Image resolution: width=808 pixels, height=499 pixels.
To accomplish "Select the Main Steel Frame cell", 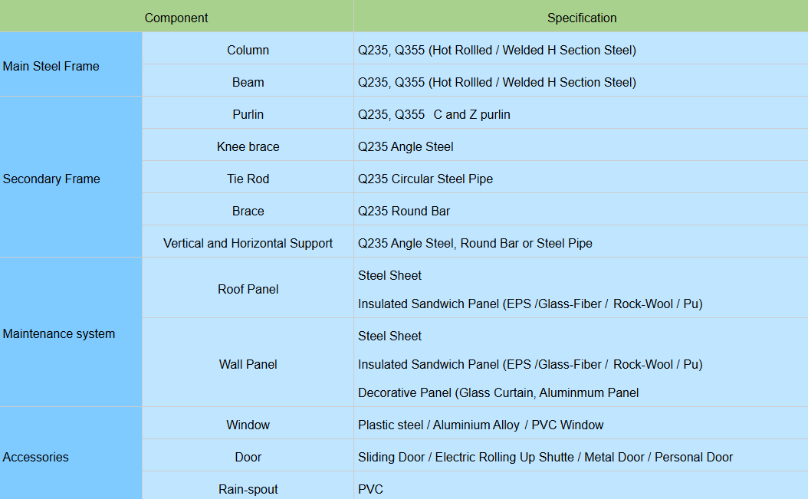I will click(51, 66).
